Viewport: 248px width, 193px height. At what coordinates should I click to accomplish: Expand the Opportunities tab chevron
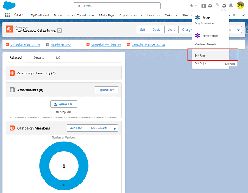pyautogui.click(x=140, y=16)
